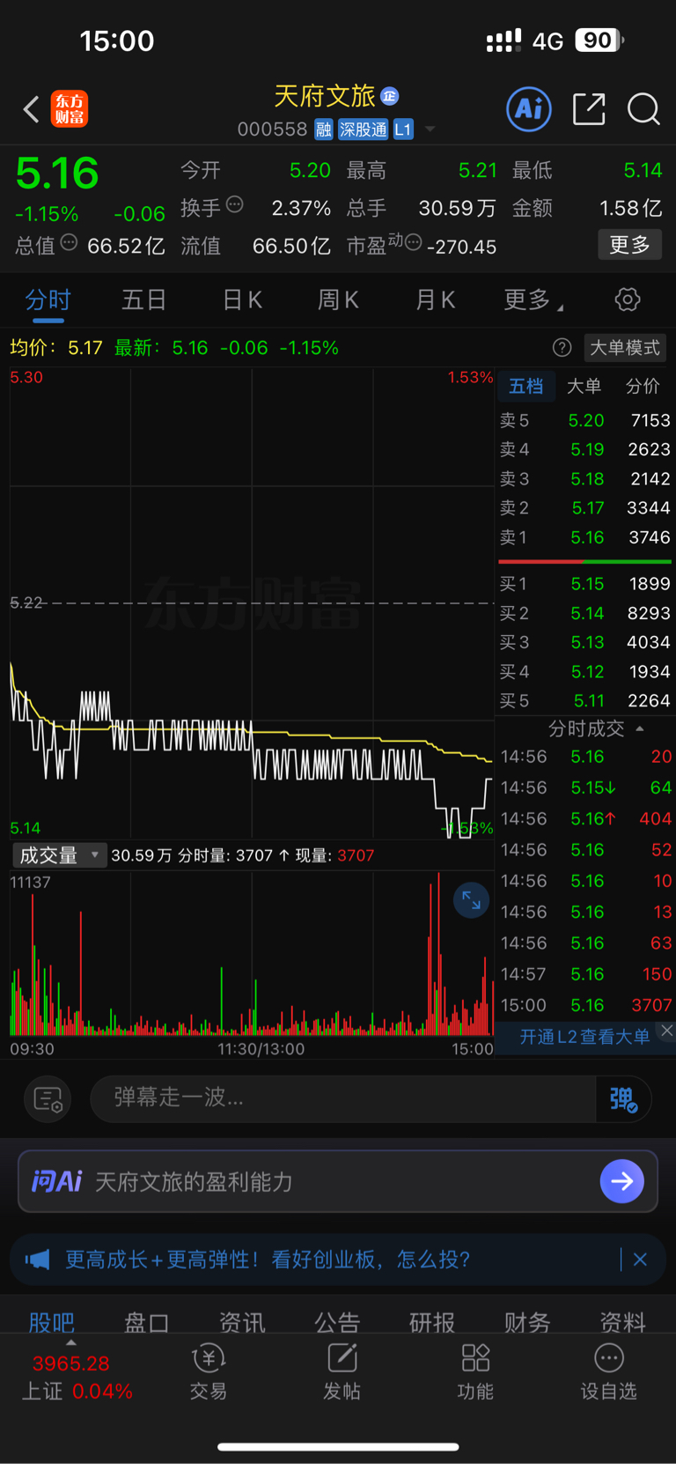Image resolution: width=676 pixels, height=1464 pixels.
Task: Tap the L1 level badge
Action: pos(403,129)
